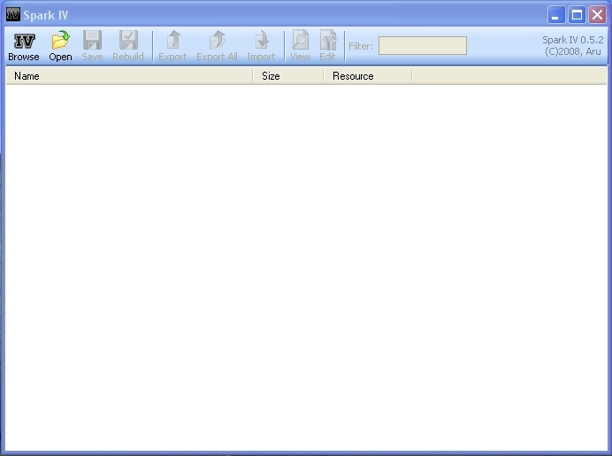Focus the Filter text field
612x456 pixels.
pos(422,46)
